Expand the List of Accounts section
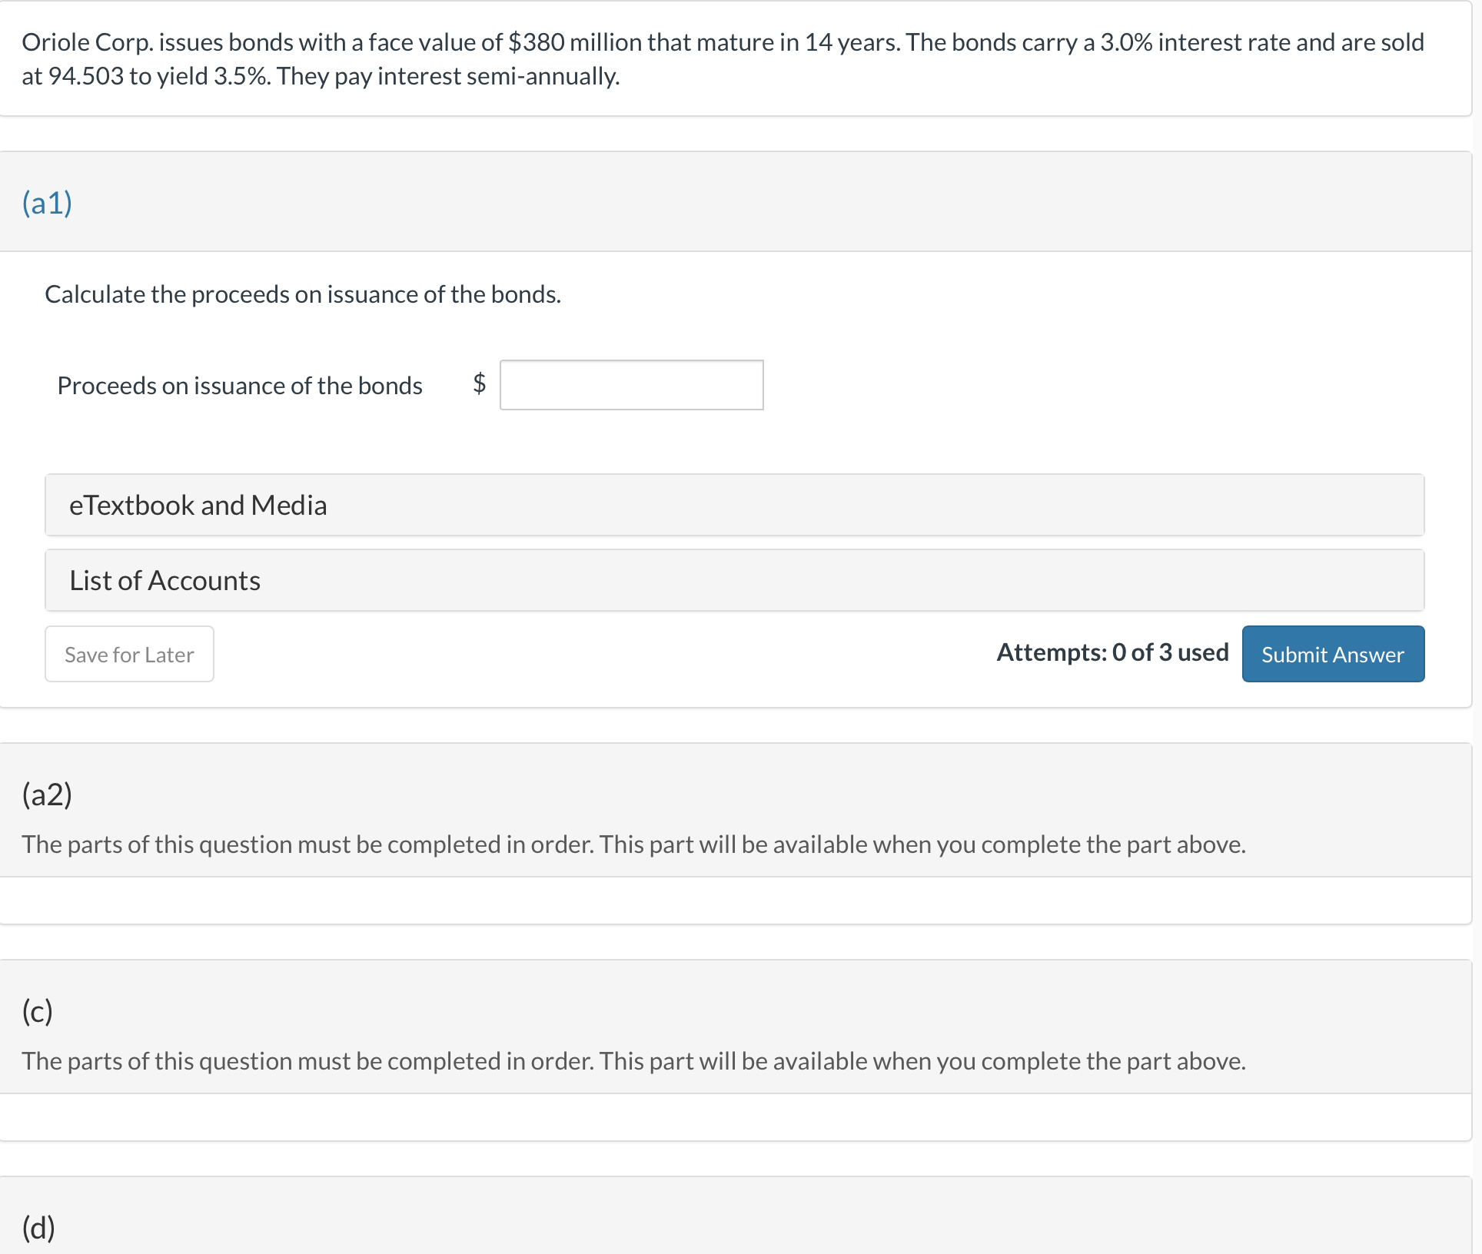 pyautogui.click(x=734, y=580)
